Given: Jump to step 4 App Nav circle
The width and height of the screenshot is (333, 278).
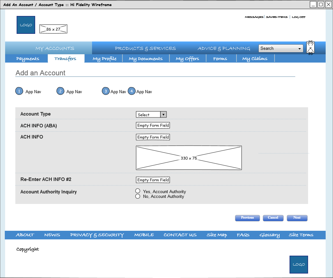Looking at the screenshot, I should pos(132,91).
